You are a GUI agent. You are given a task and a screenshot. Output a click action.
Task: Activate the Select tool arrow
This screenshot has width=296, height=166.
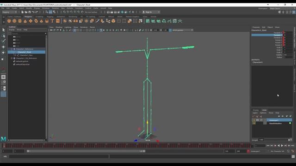pyautogui.click(x=3, y=30)
